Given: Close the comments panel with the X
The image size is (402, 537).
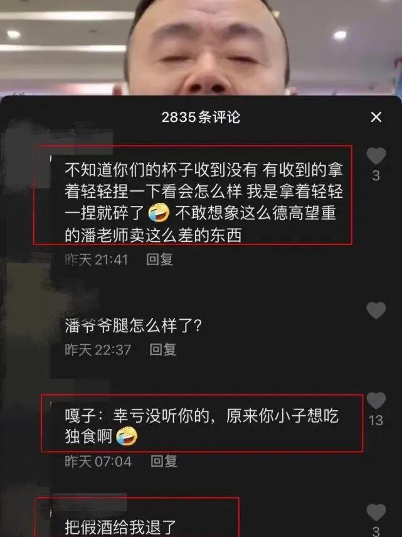Looking at the screenshot, I should click(x=376, y=117).
